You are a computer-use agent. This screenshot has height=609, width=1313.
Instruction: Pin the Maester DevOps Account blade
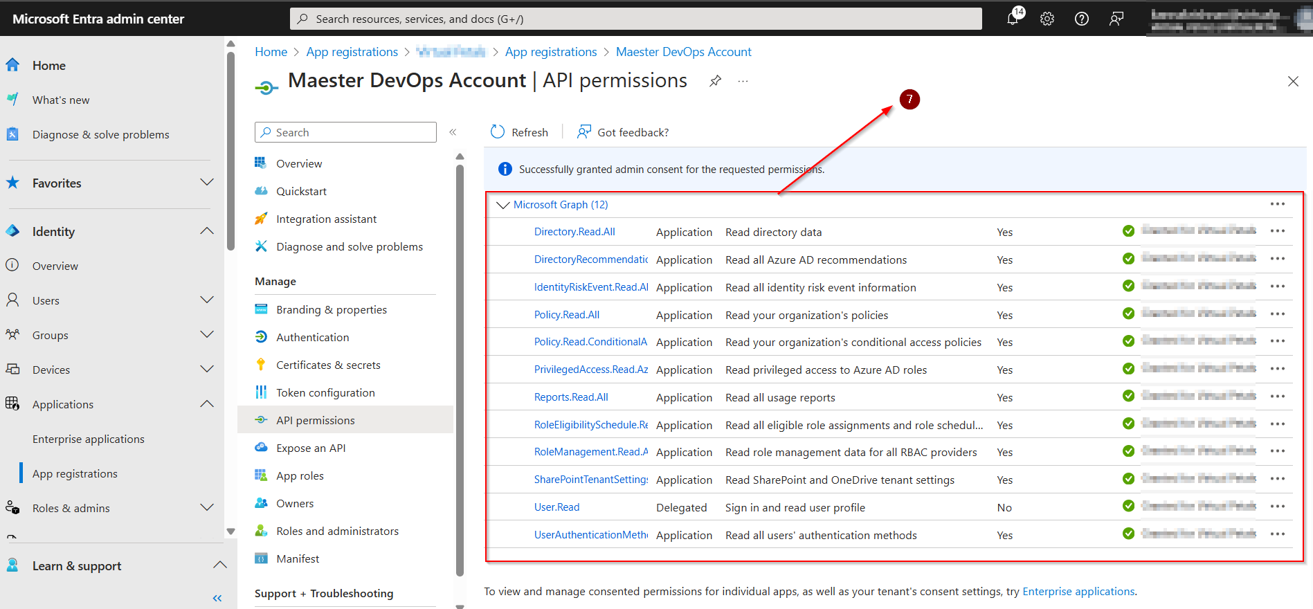pos(716,81)
